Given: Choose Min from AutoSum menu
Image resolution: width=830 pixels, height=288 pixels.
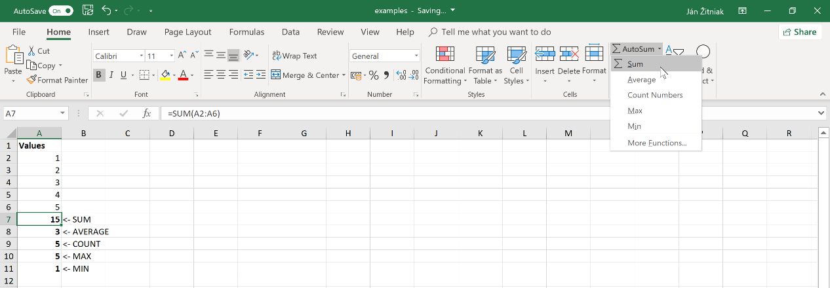Looking at the screenshot, I should (656, 126).
